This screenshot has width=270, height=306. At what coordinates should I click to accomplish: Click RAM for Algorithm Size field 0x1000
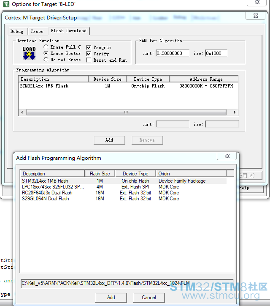click(216, 53)
